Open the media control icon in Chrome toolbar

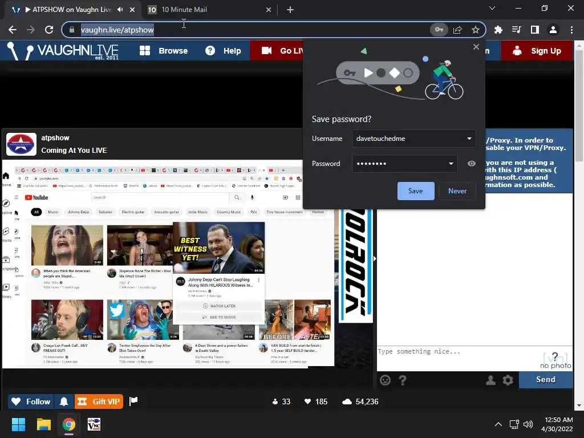pyautogui.click(x=516, y=30)
